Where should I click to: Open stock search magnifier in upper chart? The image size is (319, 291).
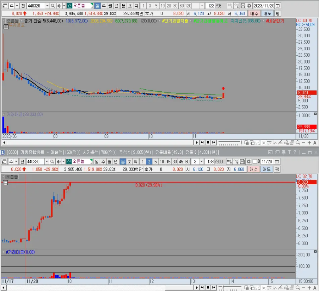click(x=53, y=6)
